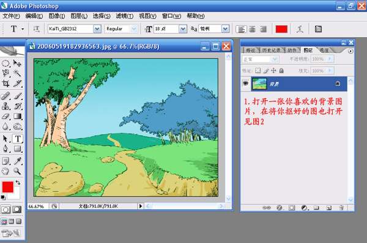Image resolution: width=367 pixels, height=243 pixels.
Task: Open the character palettes icon
Action: [x=318, y=29]
